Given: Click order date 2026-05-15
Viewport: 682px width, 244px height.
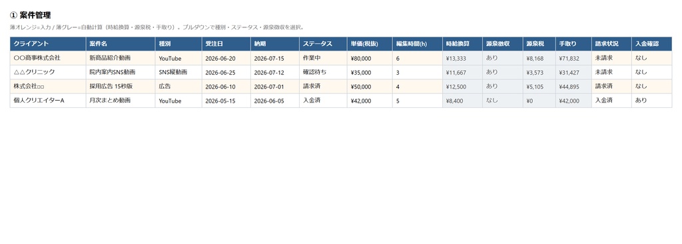Looking at the screenshot, I should pos(226,101).
